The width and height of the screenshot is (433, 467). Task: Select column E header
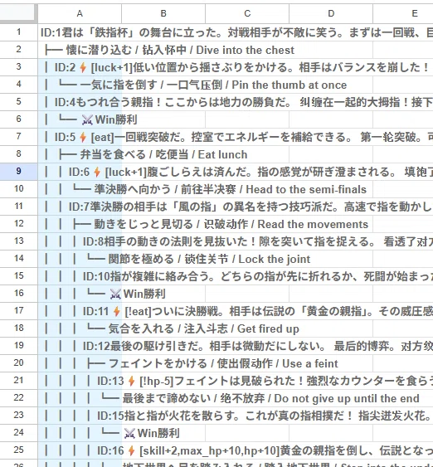coord(403,13)
